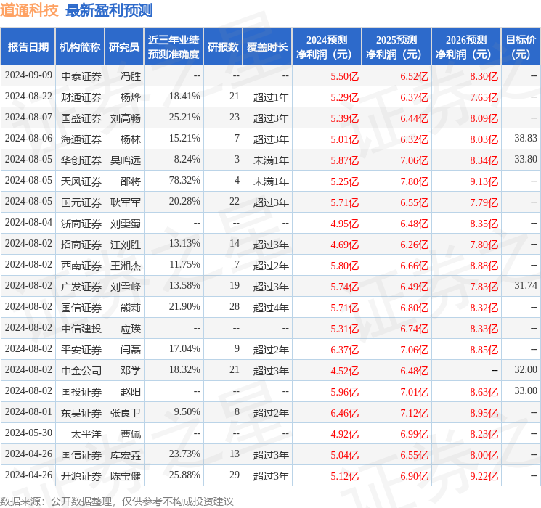Click target price 32.00
The image size is (541, 508).
(526, 370)
